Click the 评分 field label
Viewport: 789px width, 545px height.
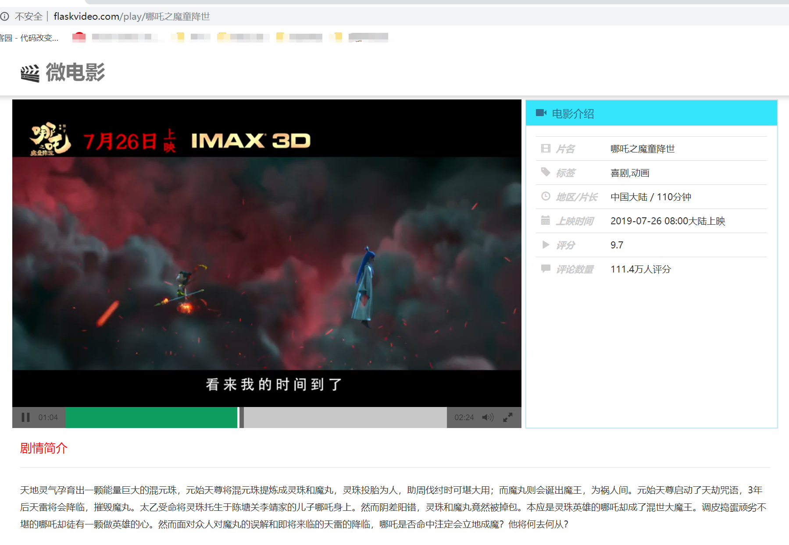click(565, 245)
